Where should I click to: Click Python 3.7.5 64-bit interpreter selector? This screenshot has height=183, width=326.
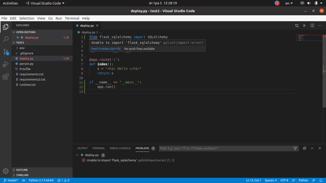(x=41, y=180)
